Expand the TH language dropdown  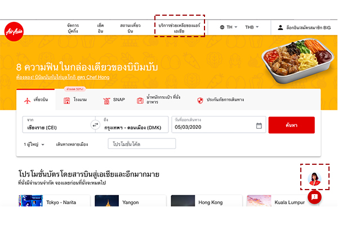232,27
